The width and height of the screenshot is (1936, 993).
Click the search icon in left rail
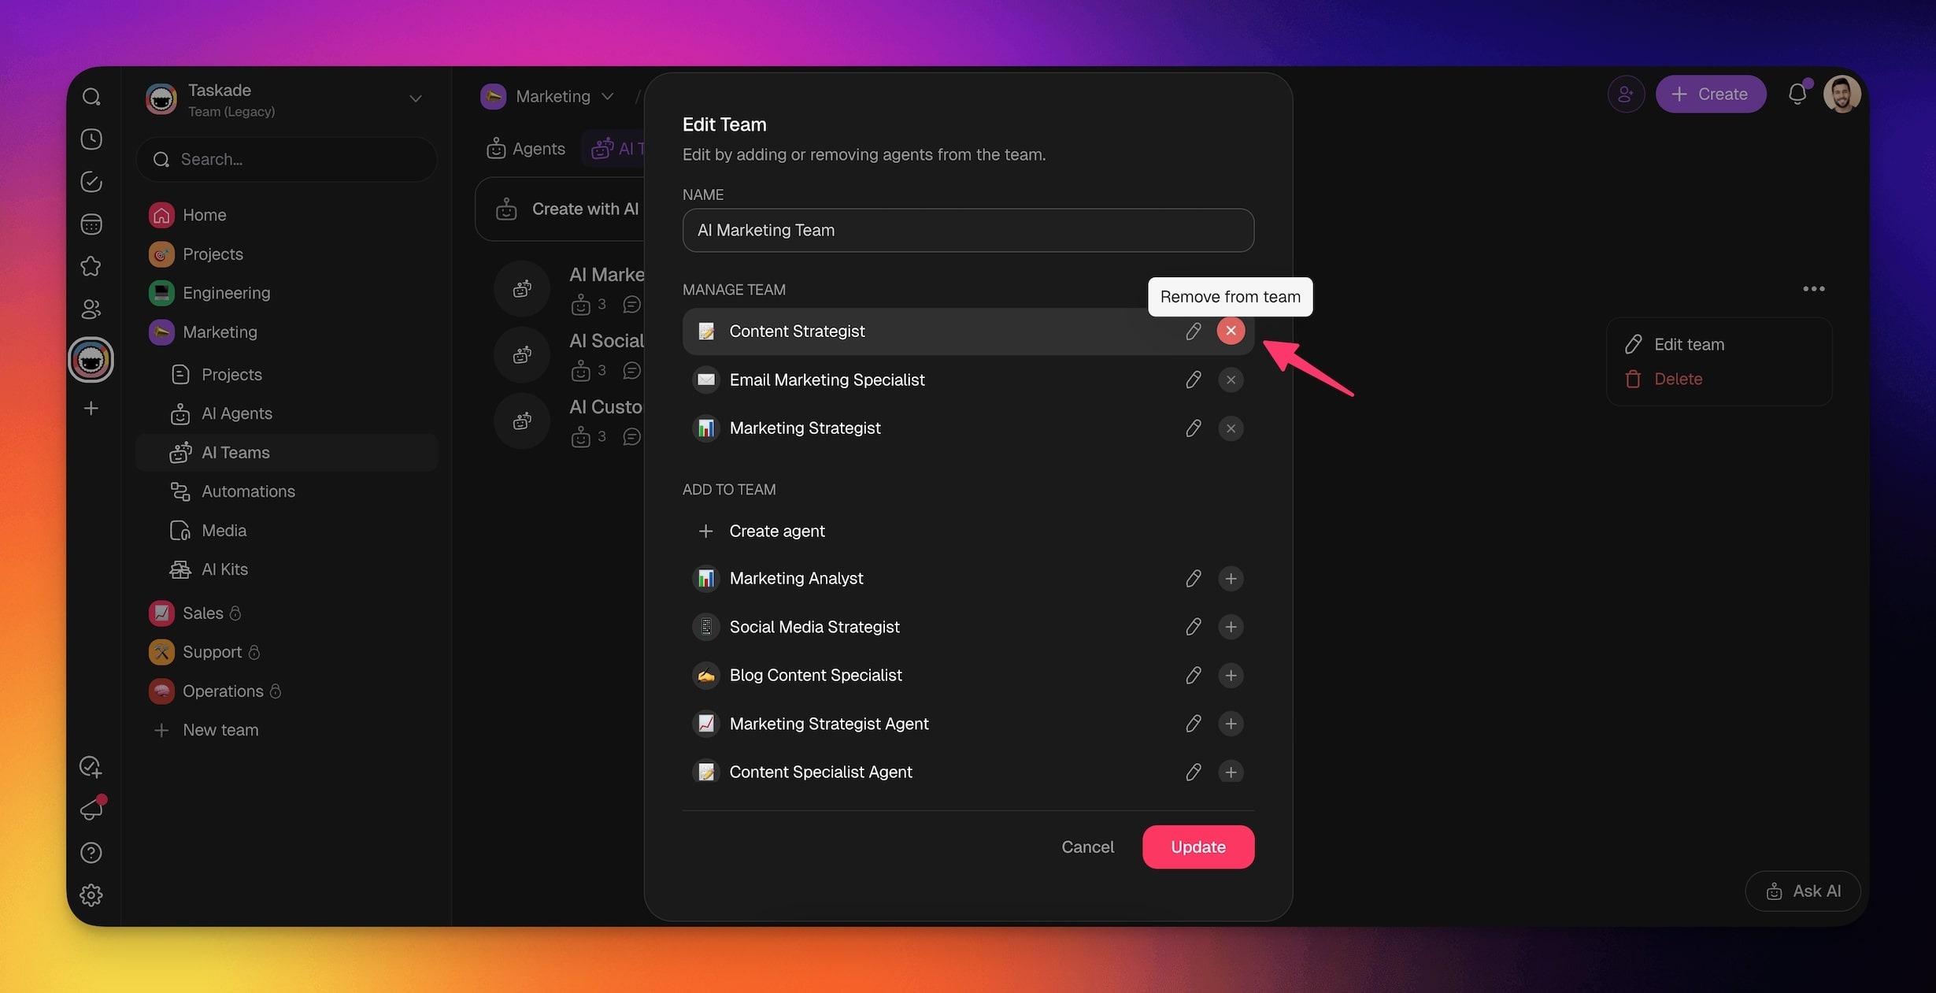pyautogui.click(x=91, y=97)
